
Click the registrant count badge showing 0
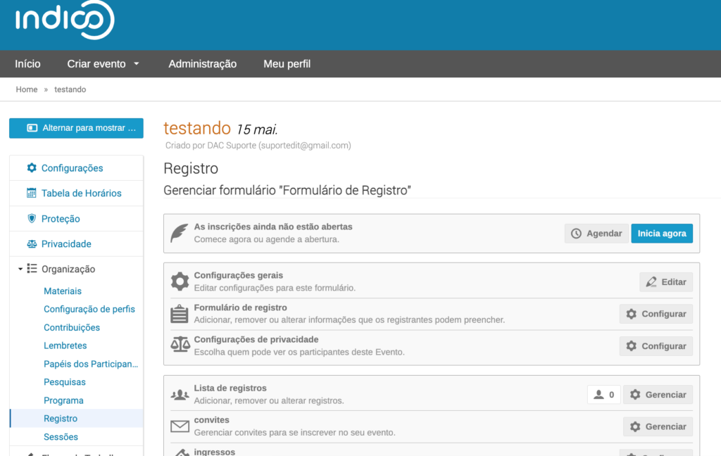[603, 394]
